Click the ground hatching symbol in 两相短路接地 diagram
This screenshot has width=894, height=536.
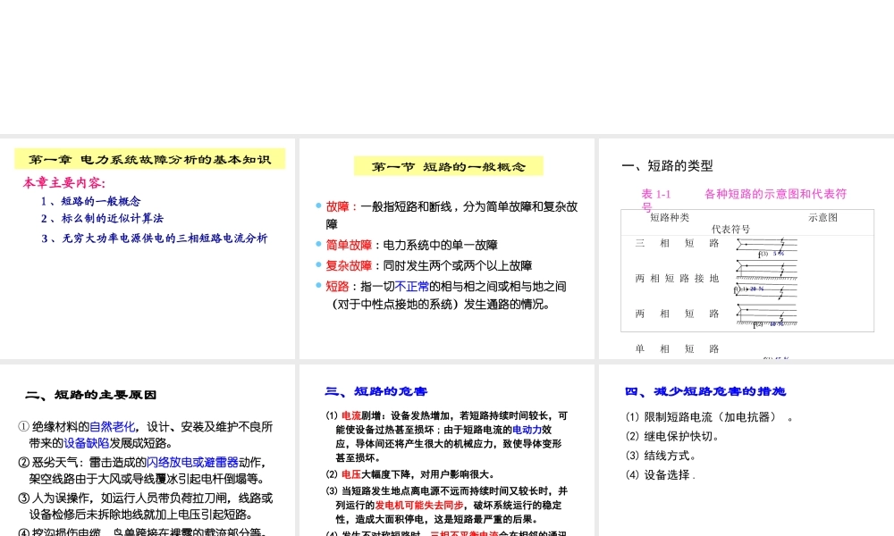(767, 276)
